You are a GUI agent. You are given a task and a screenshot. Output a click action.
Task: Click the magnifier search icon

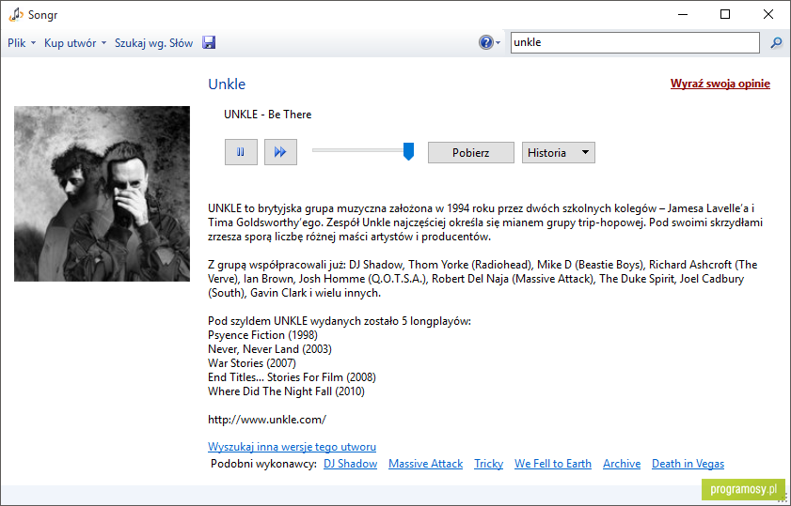pyautogui.click(x=776, y=43)
